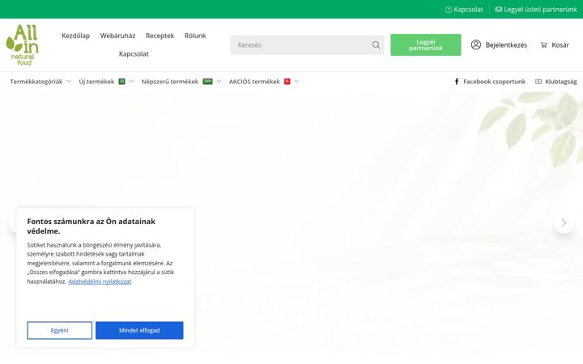
Task: Click the question mark icon beside Kapcsolat
Action: [x=449, y=10]
